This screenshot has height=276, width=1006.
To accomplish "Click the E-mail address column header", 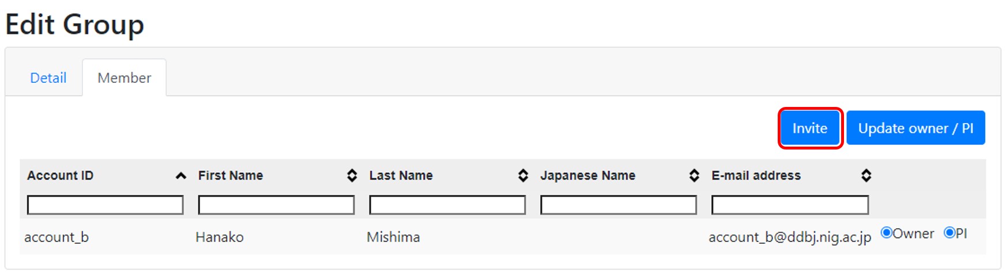I will (756, 175).
